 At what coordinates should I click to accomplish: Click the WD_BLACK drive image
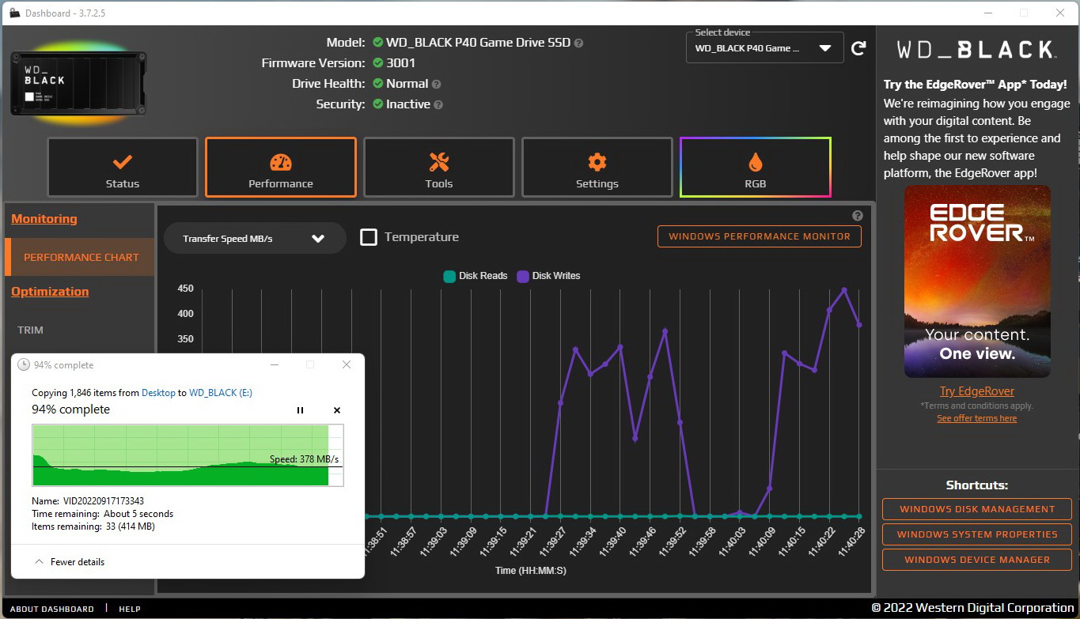(78, 84)
